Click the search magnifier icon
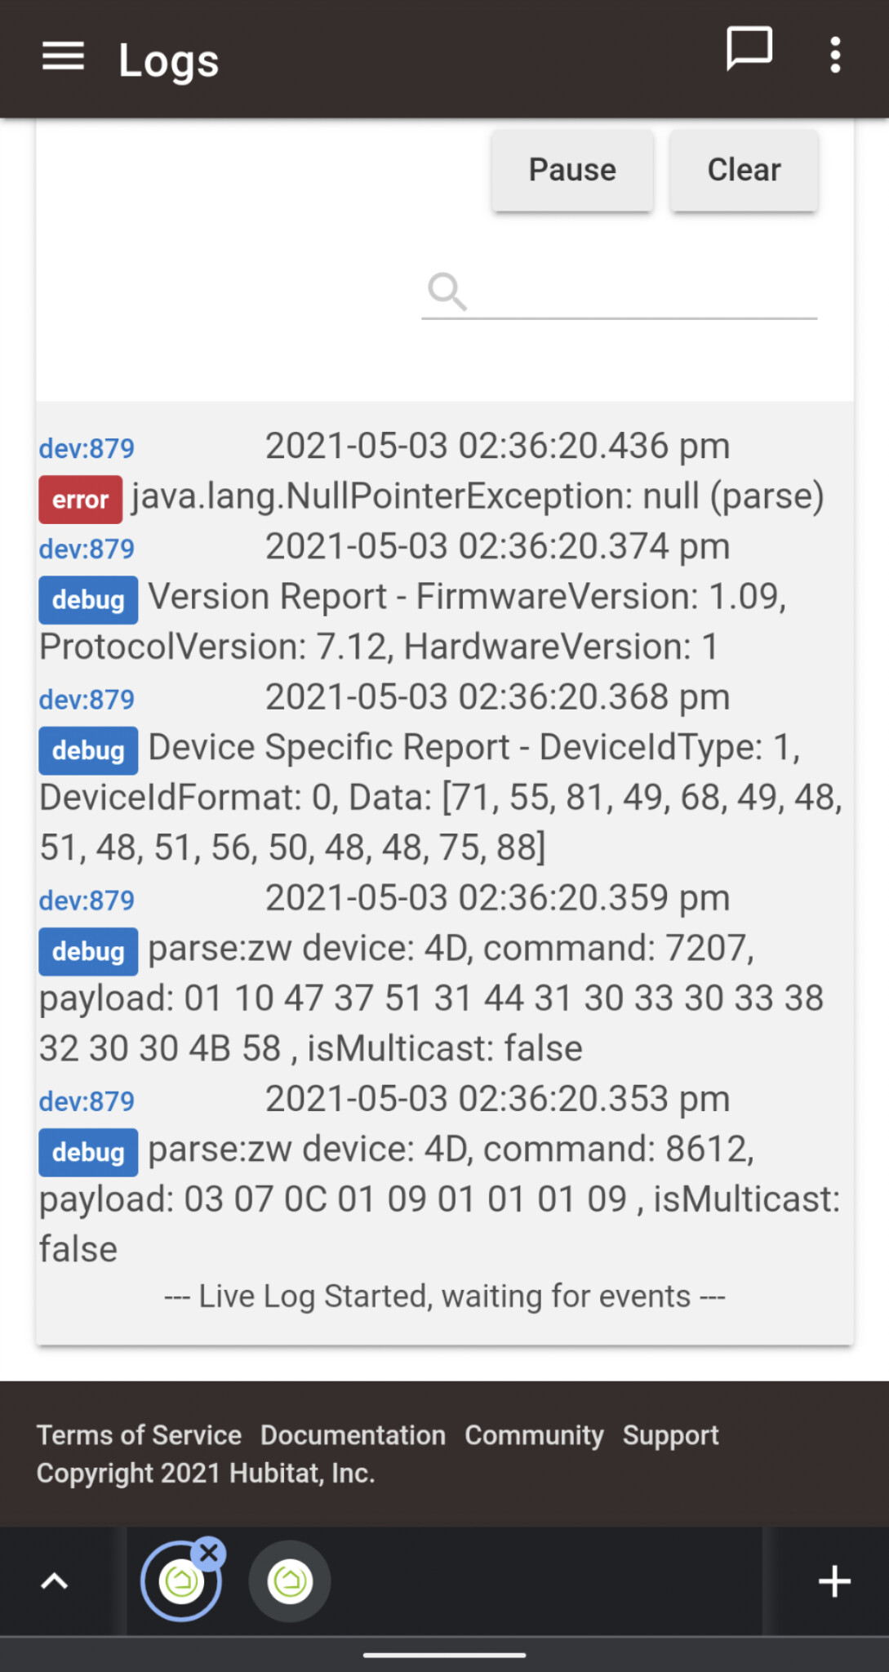This screenshot has width=889, height=1672. 447,291
